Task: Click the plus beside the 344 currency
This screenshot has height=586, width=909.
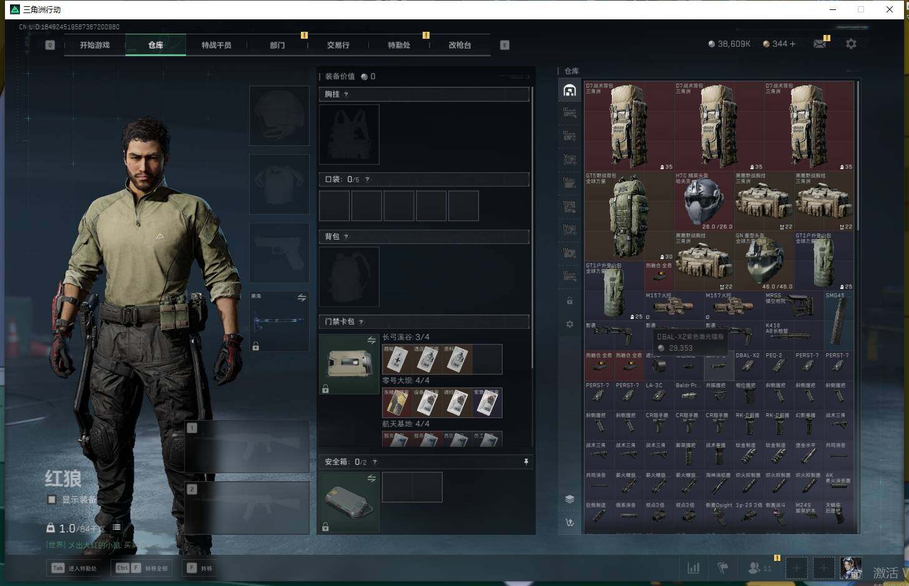Action: [793, 44]
